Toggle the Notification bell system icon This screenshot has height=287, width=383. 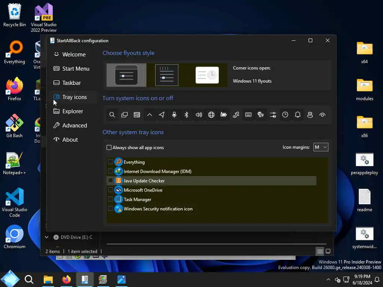pos(298,115)
